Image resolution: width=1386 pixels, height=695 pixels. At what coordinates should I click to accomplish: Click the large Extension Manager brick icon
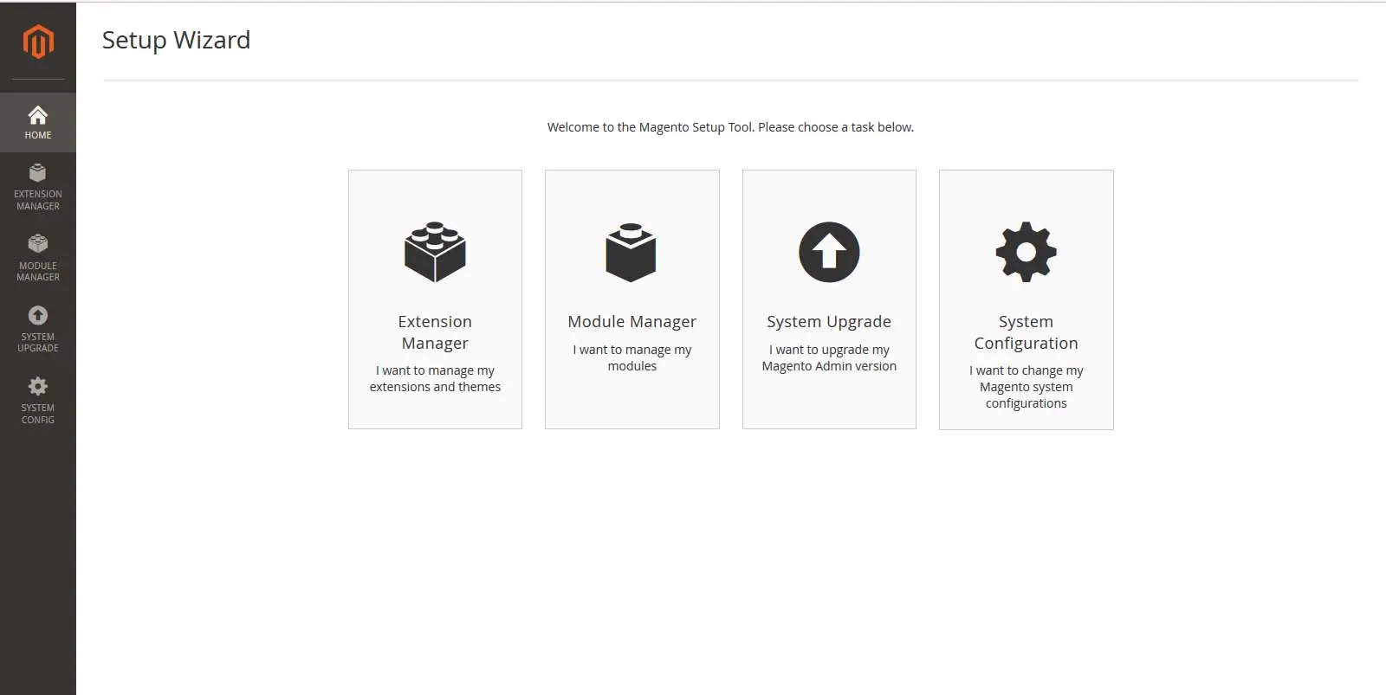click(x=435, y=252)
